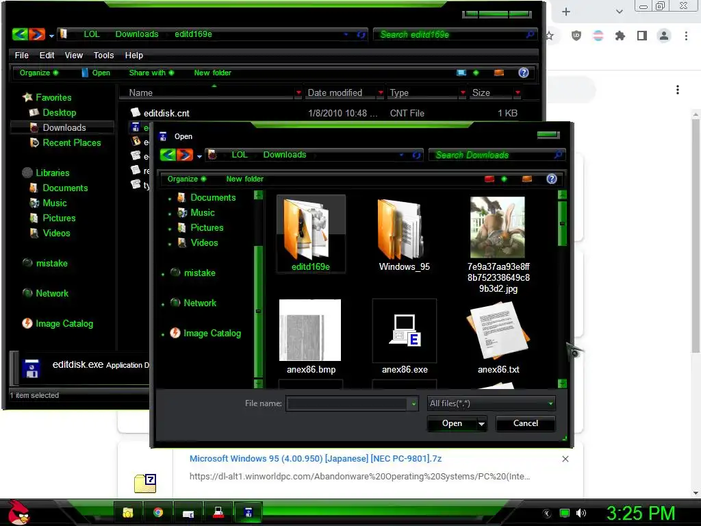Expand Organize in the Explorer toolbar
The image size is (701, 526).
(x=38, y=73)
